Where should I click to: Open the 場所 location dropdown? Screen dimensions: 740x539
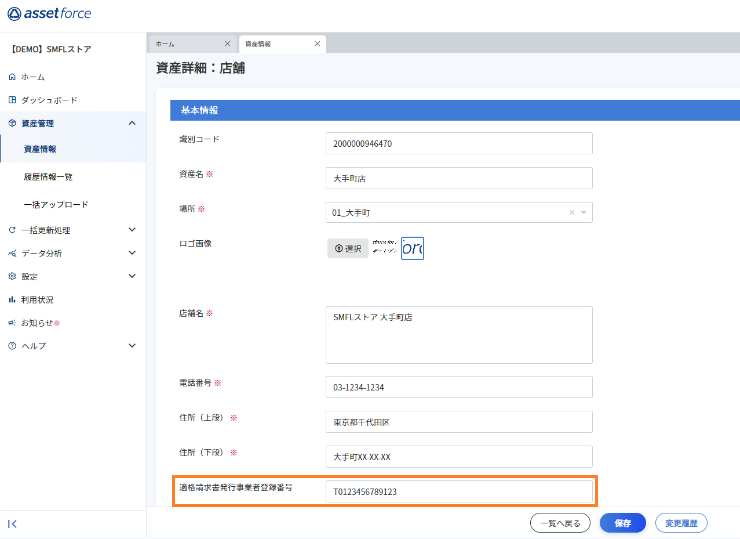(x=585, y=212)
